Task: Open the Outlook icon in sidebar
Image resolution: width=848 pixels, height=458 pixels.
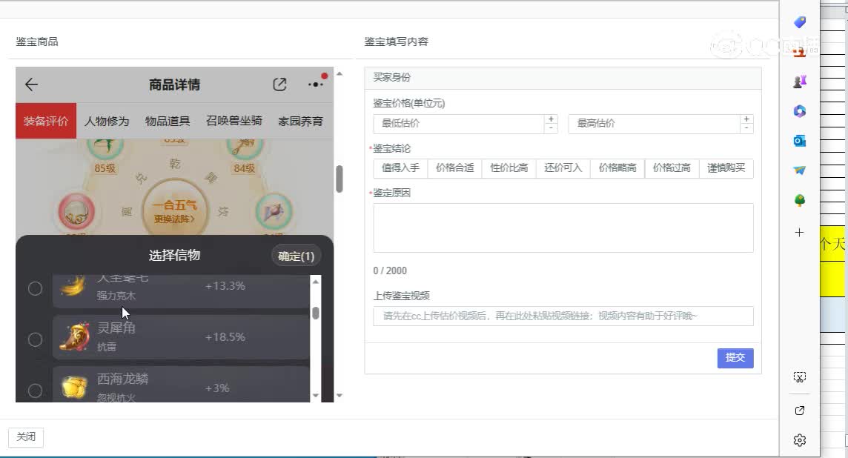Action: 799,141
